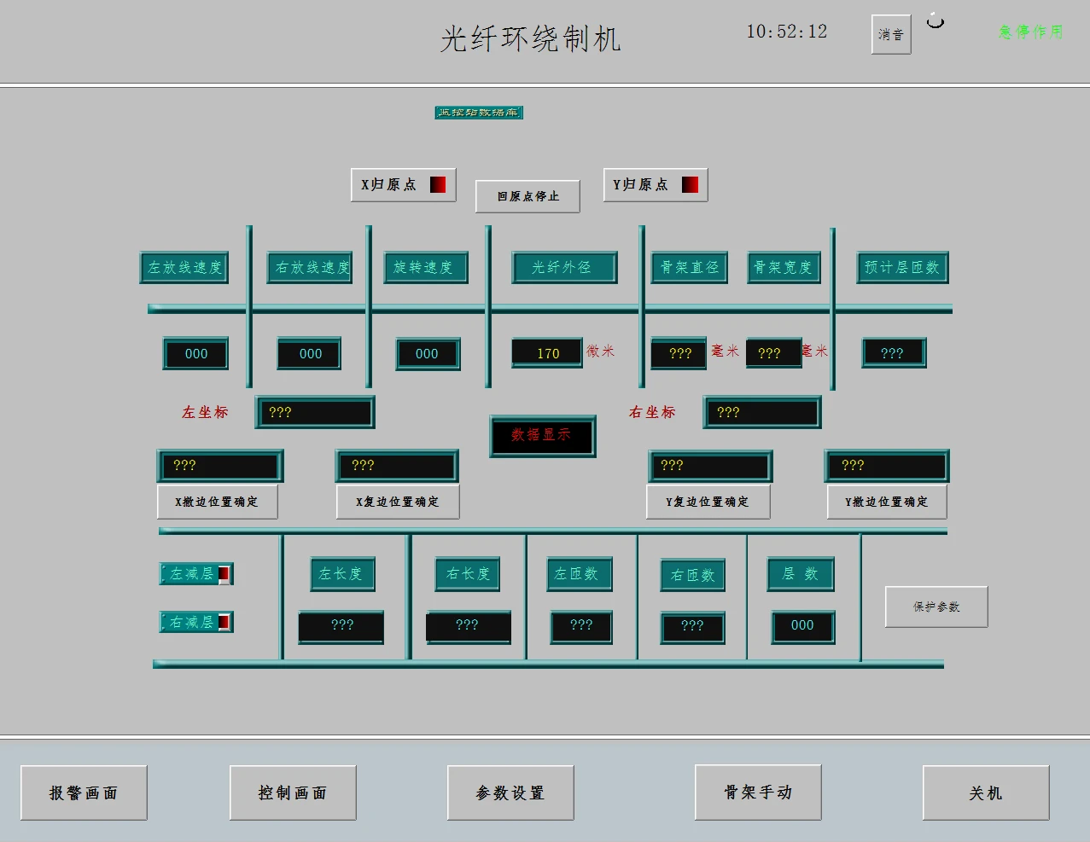Select the 层数 field showing 000
This screenshot has height=842, width=1090.
pyautogui.click(x=803, y=627)
